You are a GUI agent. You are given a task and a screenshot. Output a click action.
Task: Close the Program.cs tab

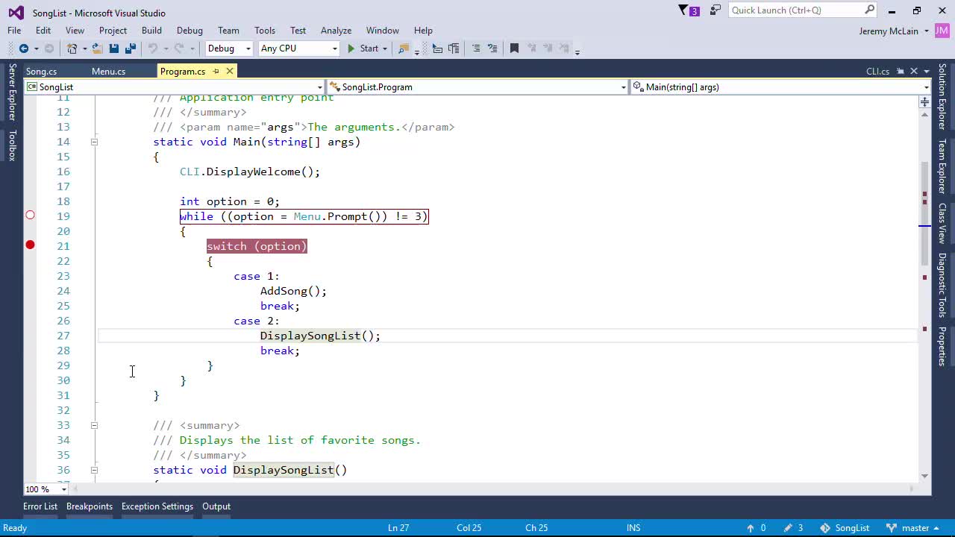coord(230,72)
